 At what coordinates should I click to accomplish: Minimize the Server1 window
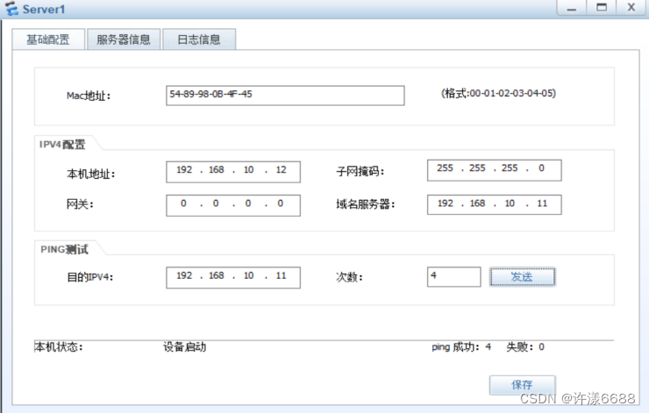tap(572, 8)
